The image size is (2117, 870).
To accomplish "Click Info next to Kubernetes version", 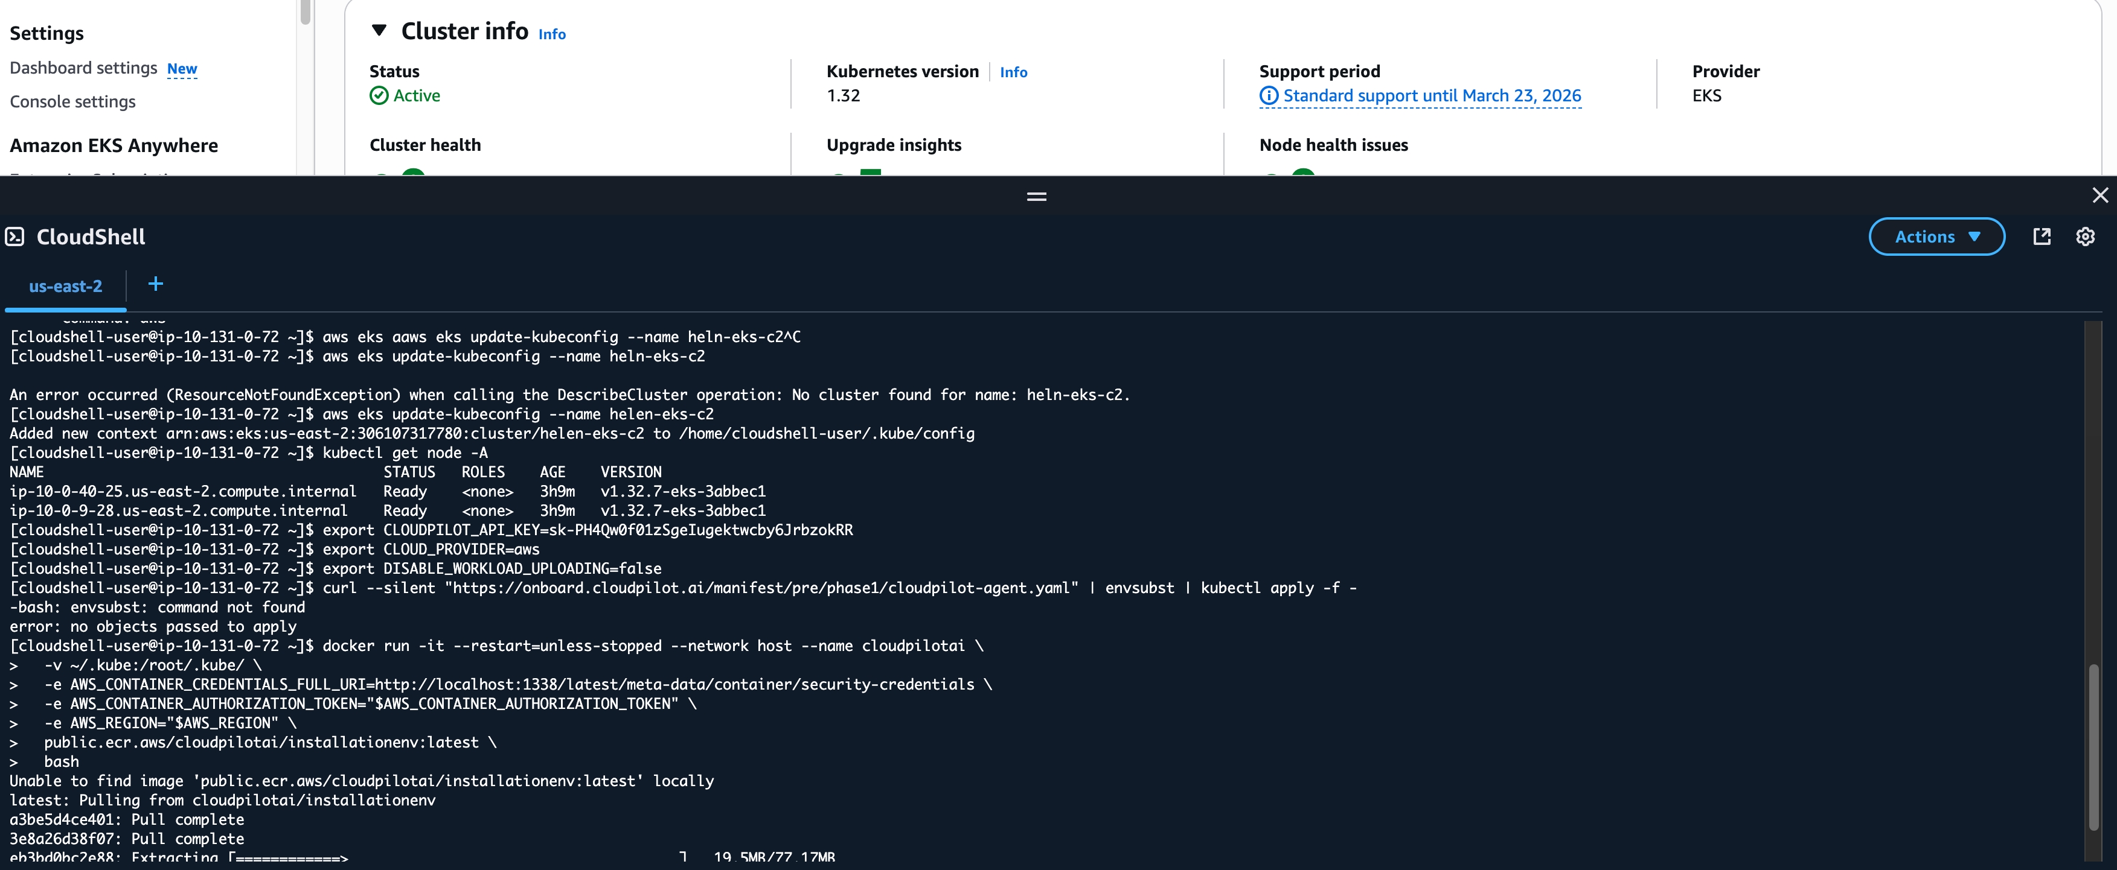I will 1013,72.
